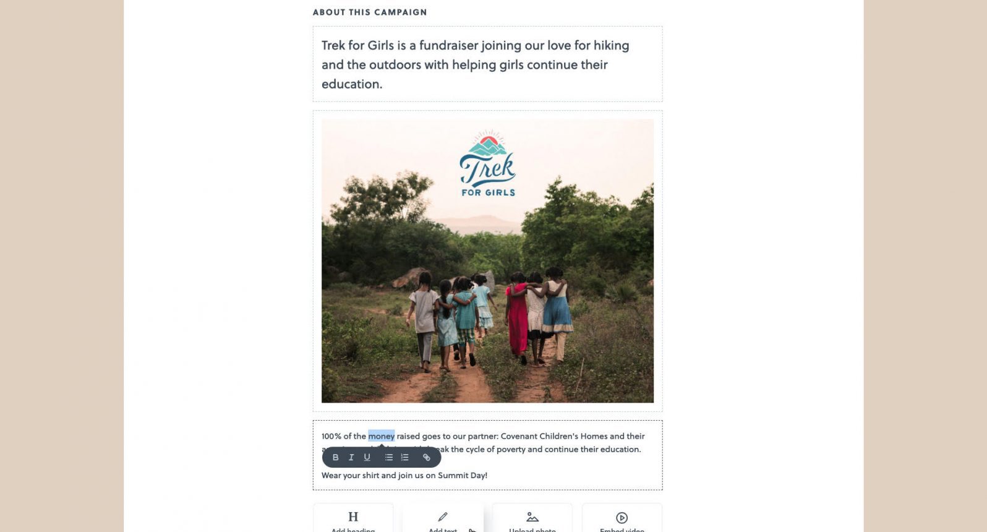
Task: Click the word "education." ending the intro block
Action: 352,84
